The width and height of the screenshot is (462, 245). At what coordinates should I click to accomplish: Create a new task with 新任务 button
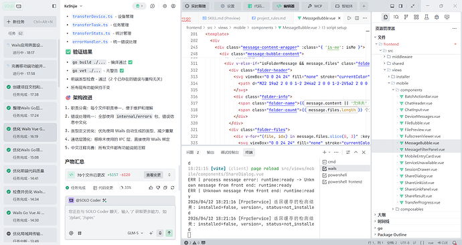click(x=30, y=21)
